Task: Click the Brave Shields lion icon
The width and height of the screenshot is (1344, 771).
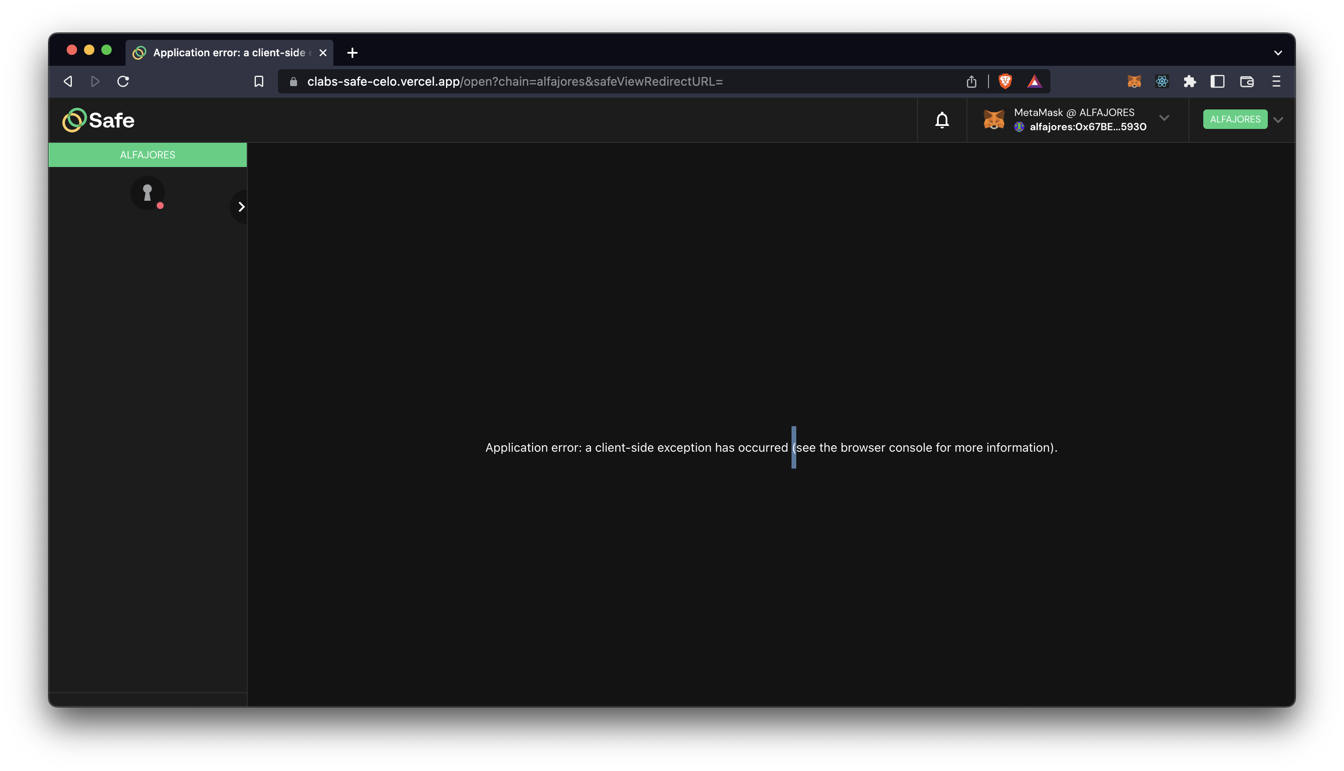Action: (1005, 81)
